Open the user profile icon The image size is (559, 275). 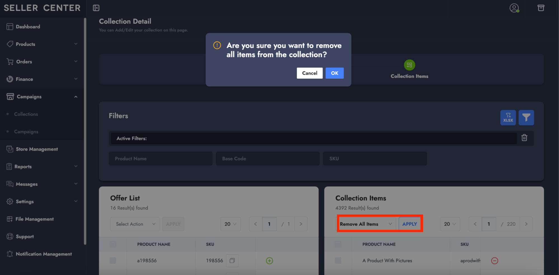[x=514, y=8]
